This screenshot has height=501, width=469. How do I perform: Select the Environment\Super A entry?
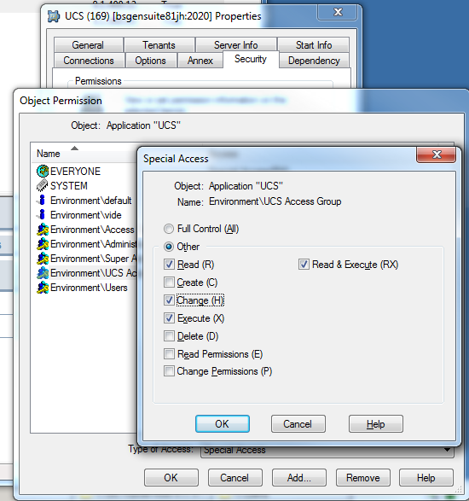coord(93,259)
